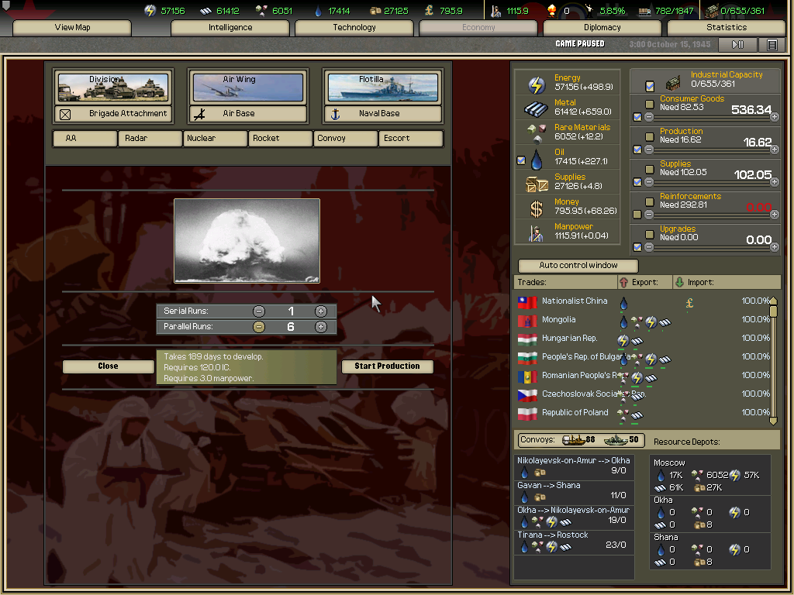Click the Energy lightning bolt icon
Screen dimensions: 794x595
(x=536, y=84)
